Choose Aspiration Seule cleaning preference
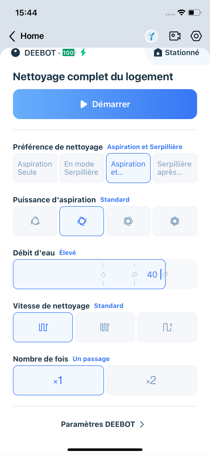 35,168
